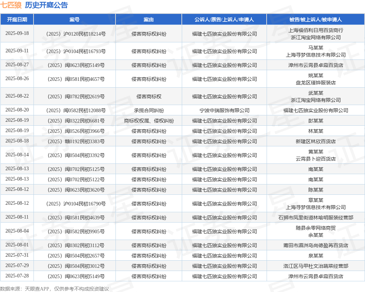Select the date cell 2025-08-11
This screenshot has height=292, width=365.
tap(17, 217)
